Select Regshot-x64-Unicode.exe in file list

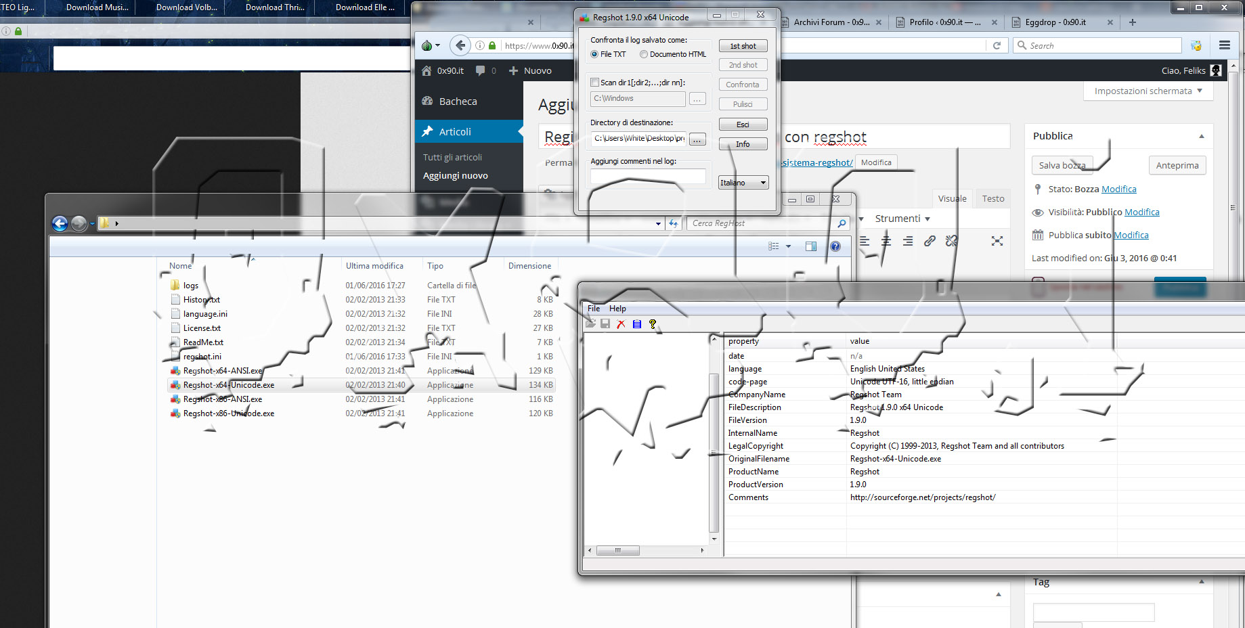point(228,385)
